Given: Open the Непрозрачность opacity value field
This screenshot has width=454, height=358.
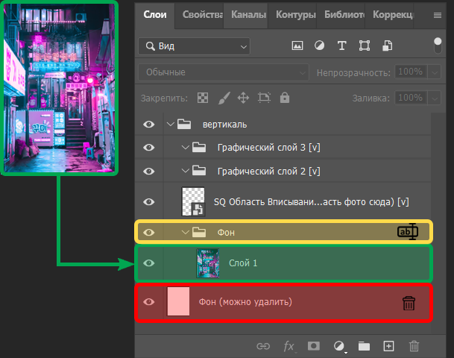Looking at the screenshot, I should 409,72.
